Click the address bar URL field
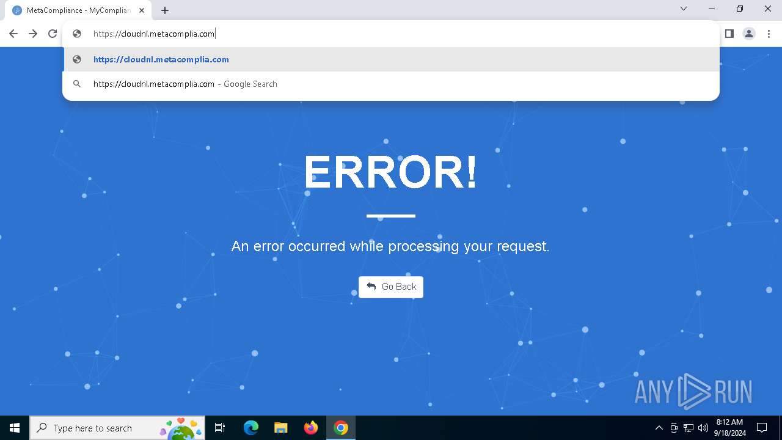Viewport: 782px width, 440px height. (391, 34)
